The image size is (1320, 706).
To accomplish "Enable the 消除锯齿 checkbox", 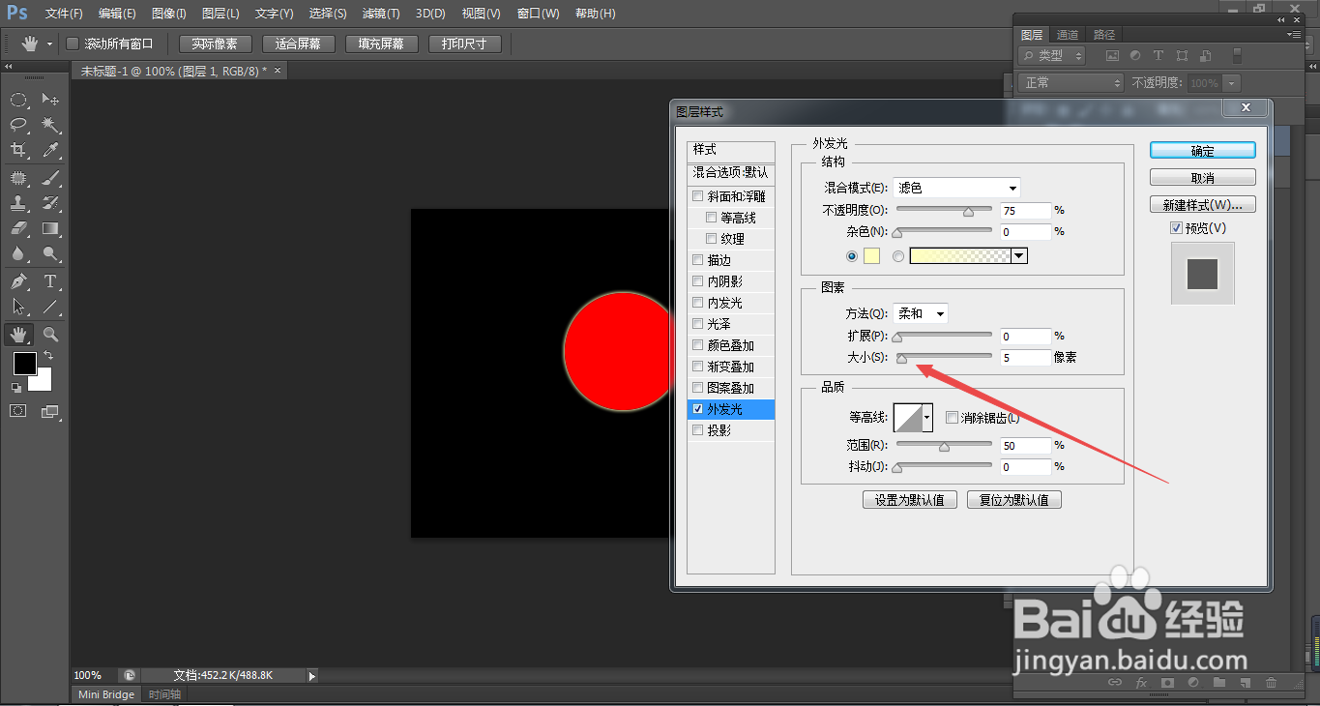I will (x=953, y=418).
